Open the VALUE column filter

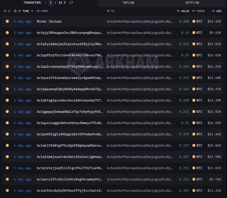[x=178, y=11]
